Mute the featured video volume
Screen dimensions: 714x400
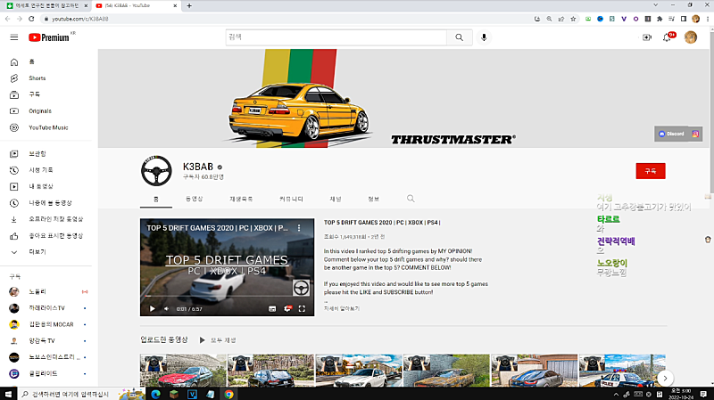(165, 309)
